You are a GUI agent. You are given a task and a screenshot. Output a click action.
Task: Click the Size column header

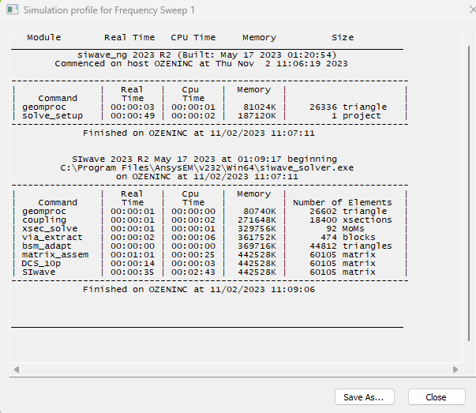(343, 38)
